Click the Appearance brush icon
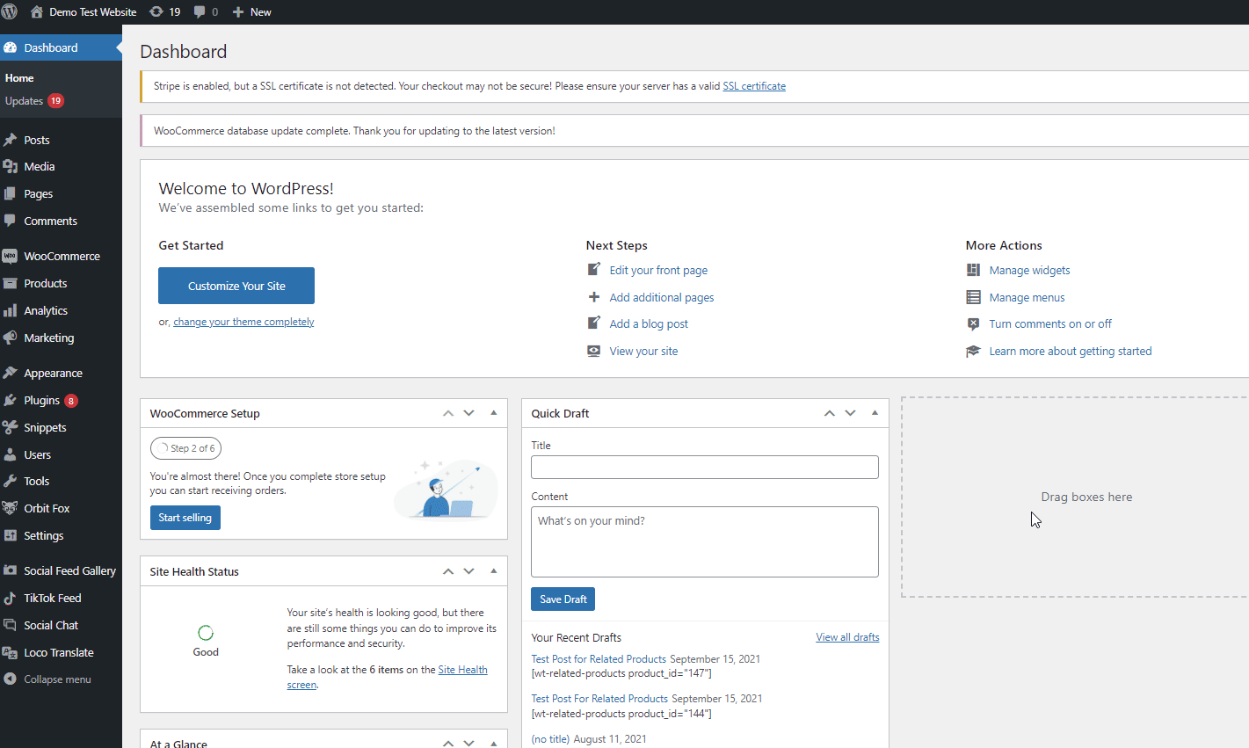Image resolution: width=1249 pixels, height=748 pixels. [11, 373]
